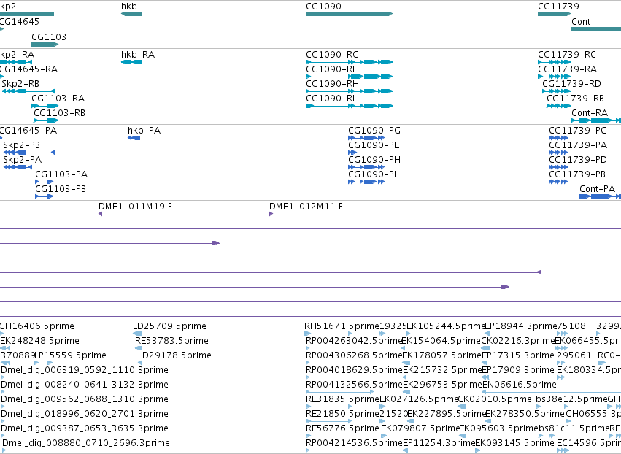This screenshot has height=454, width=621.
Task: Click the RE53783.5prime EST
Action: coord(138,348)
